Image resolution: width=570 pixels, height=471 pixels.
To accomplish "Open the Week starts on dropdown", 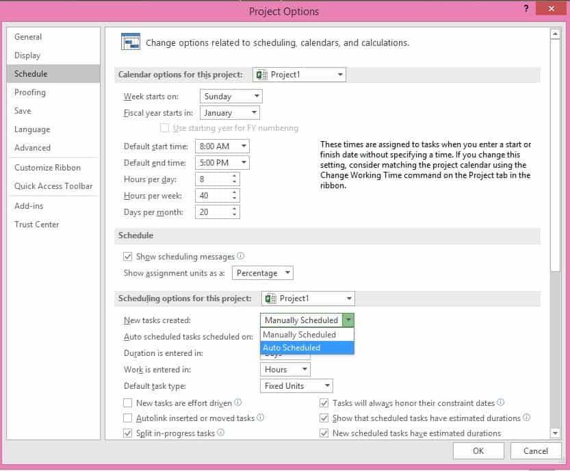I will [231, 97].
